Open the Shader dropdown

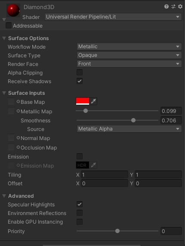tap(113, 17)
